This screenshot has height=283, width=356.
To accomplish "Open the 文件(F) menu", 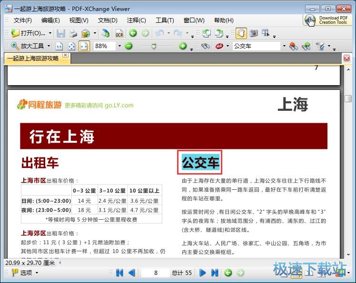I will (23, 20).
